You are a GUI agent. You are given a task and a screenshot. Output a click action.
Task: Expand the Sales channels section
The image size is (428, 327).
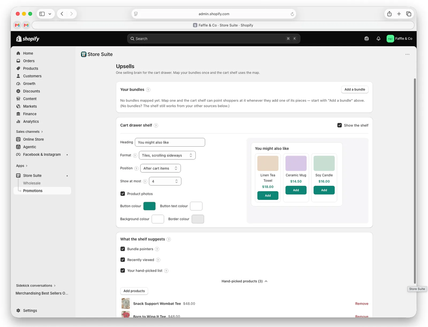click(29, 132)
